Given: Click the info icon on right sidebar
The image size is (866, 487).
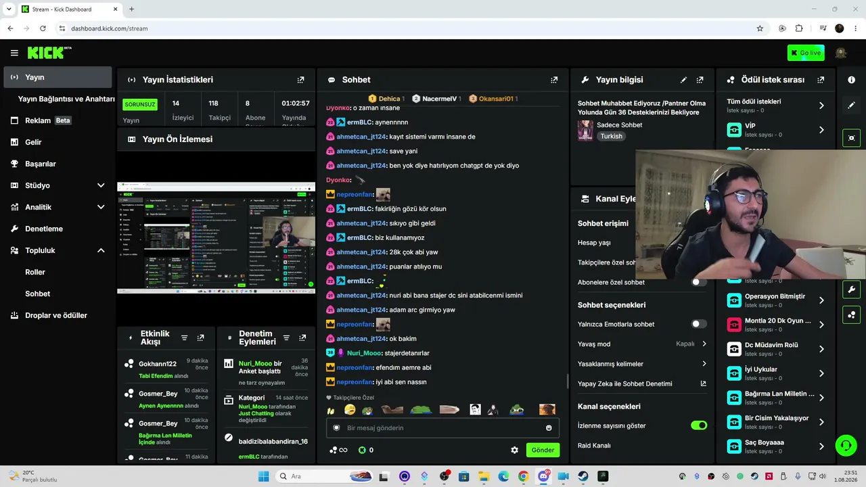Looking at the screenshot, I should 851,80.
